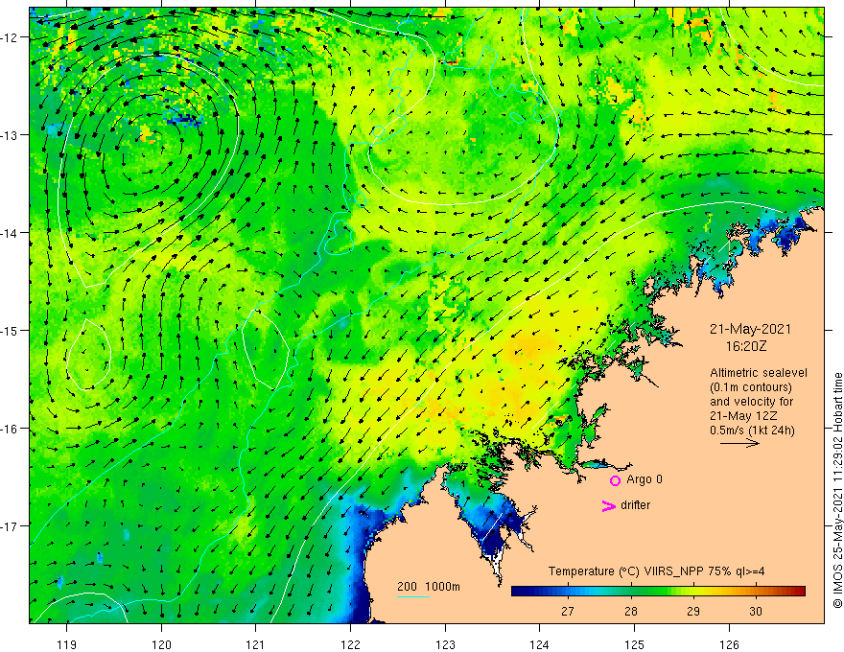
Task: Click latitude axis label -15
Action: [x=11, y=330]
